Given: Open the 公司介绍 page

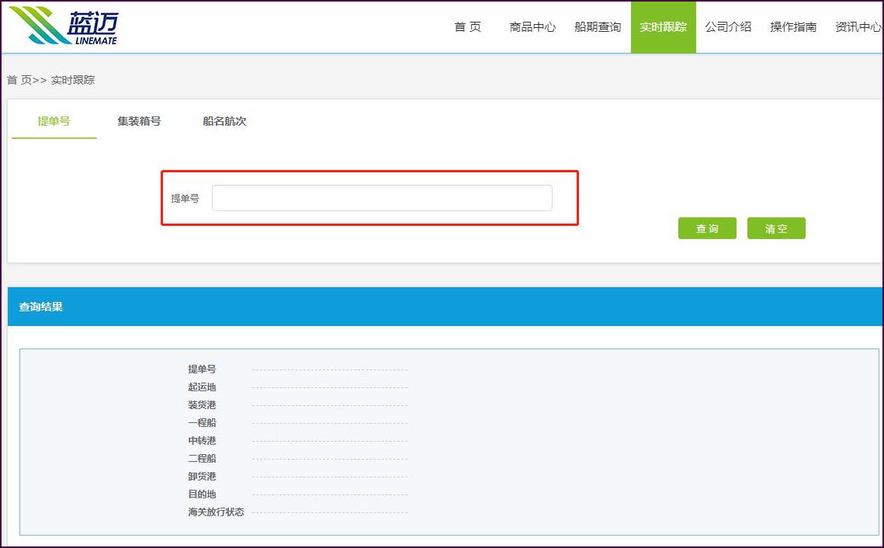Looking at the screenshot, I should click(728, 27).
